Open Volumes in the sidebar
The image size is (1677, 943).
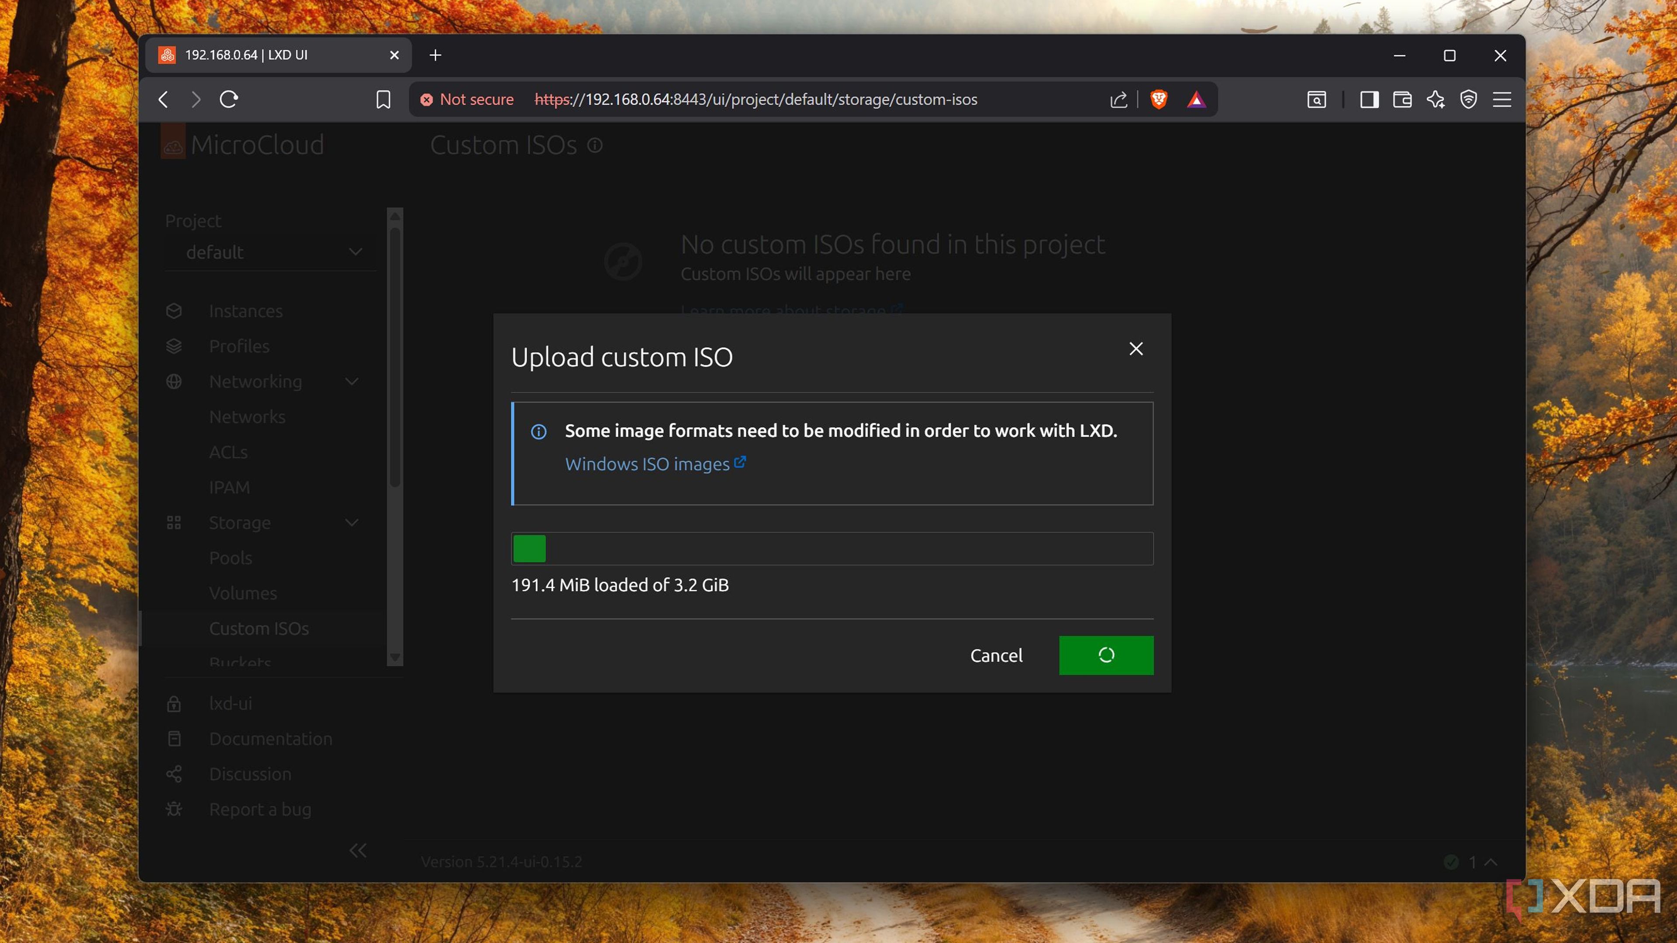[243, 593]
